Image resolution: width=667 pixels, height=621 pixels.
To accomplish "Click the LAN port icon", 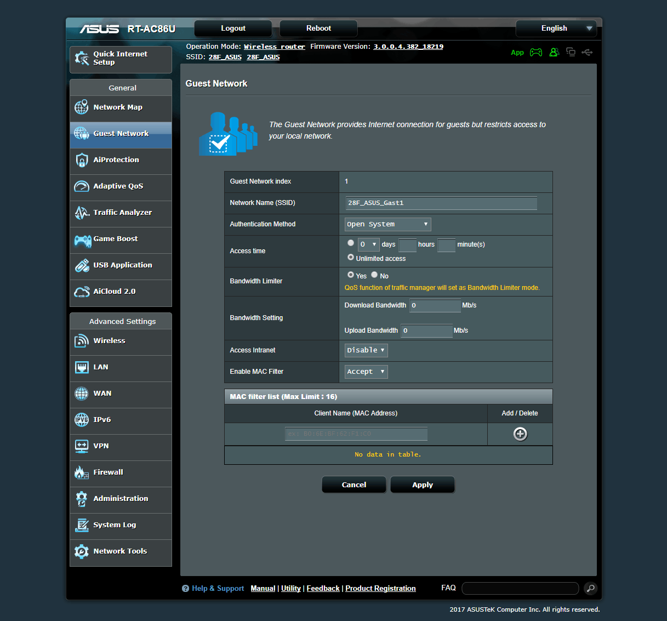I will pos(82,367).
